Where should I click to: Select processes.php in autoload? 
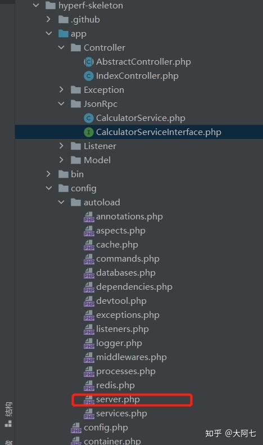click(x=126, y=371)
